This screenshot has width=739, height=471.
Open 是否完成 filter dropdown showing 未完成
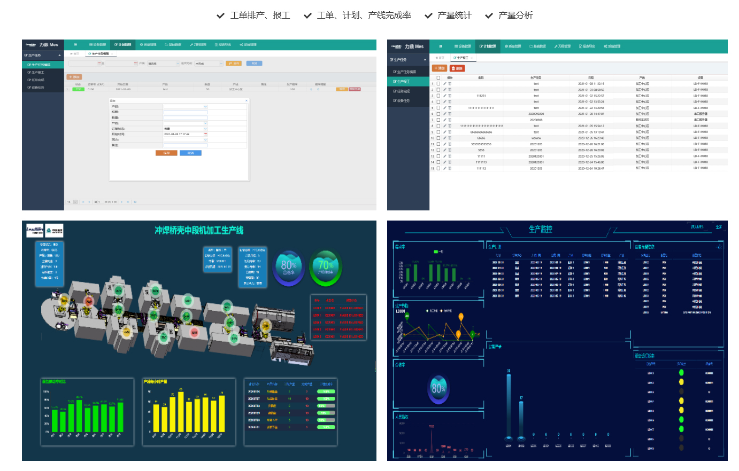point(209,64)
